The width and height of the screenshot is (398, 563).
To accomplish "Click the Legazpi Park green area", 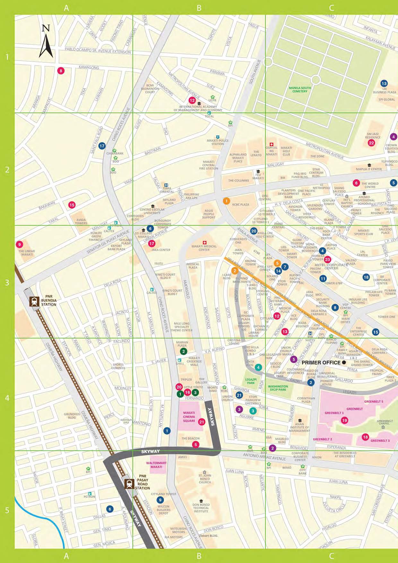I will 251,381.
